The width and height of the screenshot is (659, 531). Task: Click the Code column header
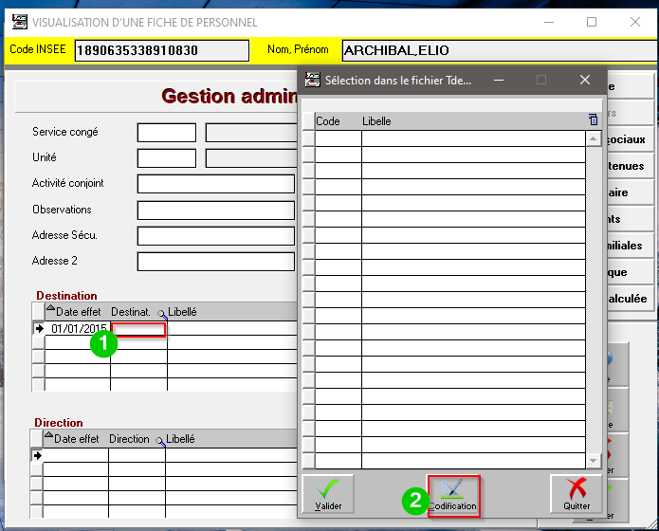click(x=328, y=121)
